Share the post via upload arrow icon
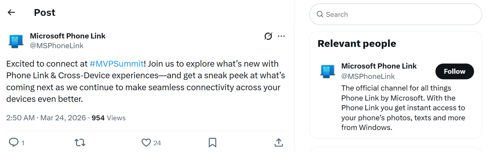Viewport: 504px width, 152px height. [279, 142]
